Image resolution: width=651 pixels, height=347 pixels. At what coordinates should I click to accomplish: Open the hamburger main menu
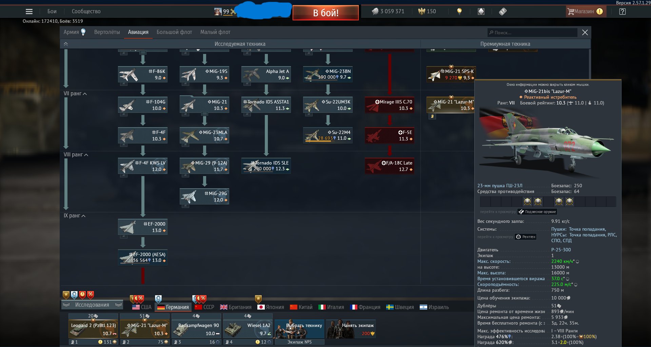[x=29, y=12]
